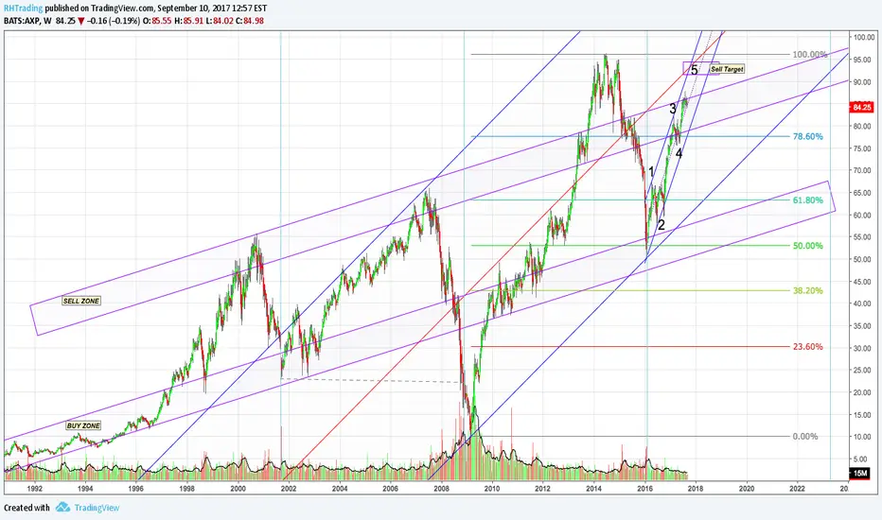Click the 78.60% Fibonacci label
Image resolution: width=882 pixels, height=520 pixels.
click(808, 136)
